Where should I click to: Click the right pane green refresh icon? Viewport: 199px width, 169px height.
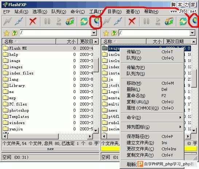point(183,21)
